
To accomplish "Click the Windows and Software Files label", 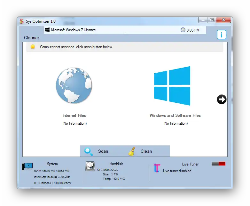I will [175, 115].
